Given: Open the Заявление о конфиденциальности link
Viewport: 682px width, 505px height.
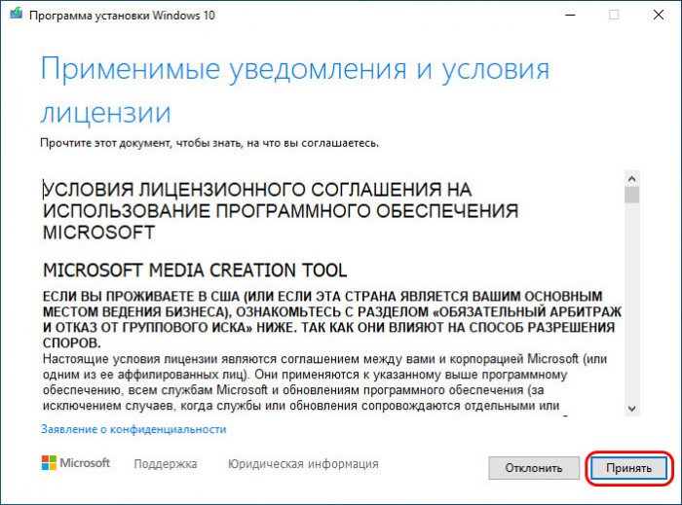Looking at the screenshot, I should click(x=133, y=429).
